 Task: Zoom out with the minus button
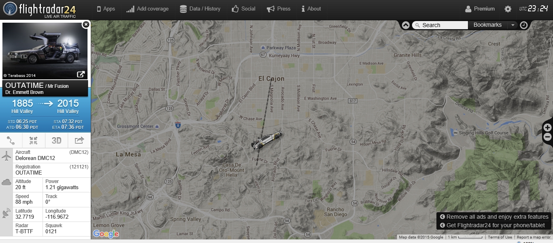point(547,137)
